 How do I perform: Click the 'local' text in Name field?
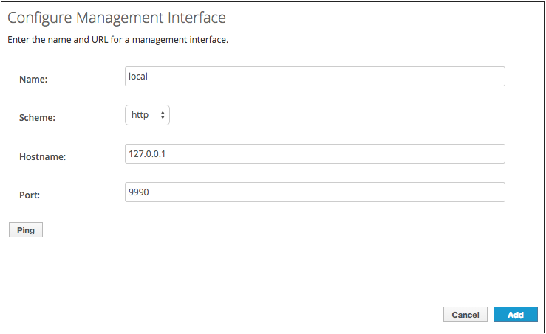(139, 76)
